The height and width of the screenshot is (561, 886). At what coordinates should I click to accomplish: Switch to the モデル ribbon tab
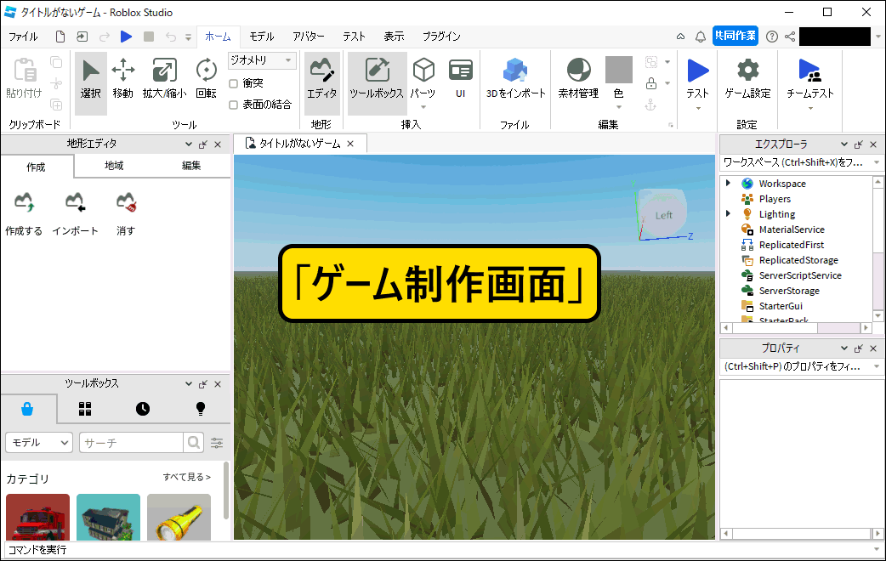[262, 37]
